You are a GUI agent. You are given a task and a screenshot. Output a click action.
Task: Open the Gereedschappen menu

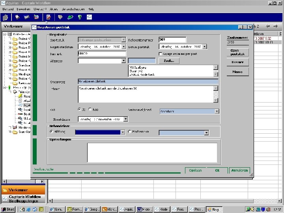click(x=73, y=9)
